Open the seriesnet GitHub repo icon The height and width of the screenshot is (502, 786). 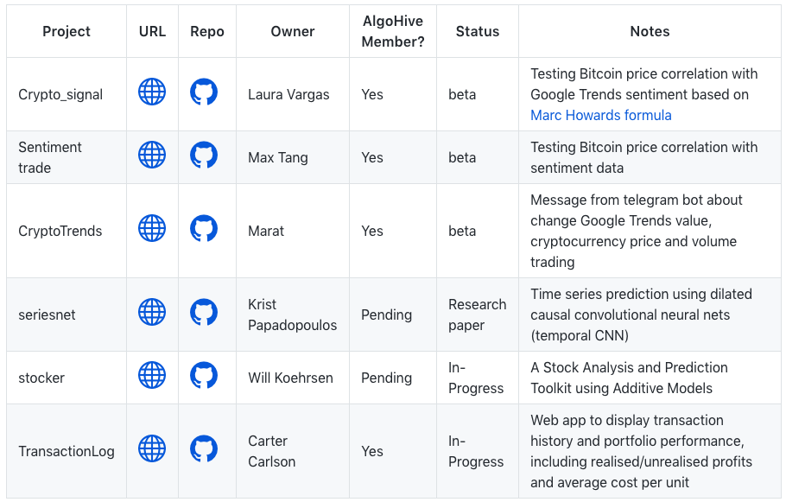(204, 312)
